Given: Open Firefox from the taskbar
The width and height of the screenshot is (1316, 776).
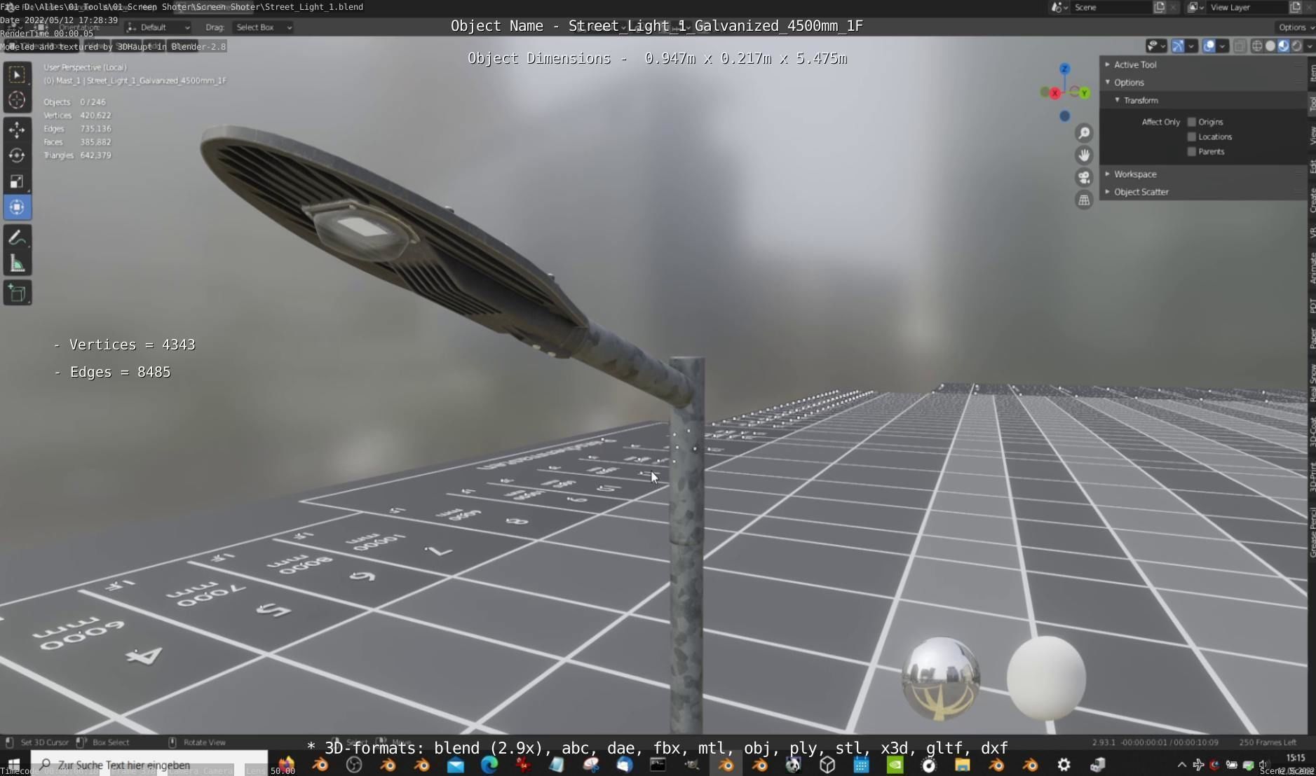Looking at the screenshot, I should click(x=286, y=765).
